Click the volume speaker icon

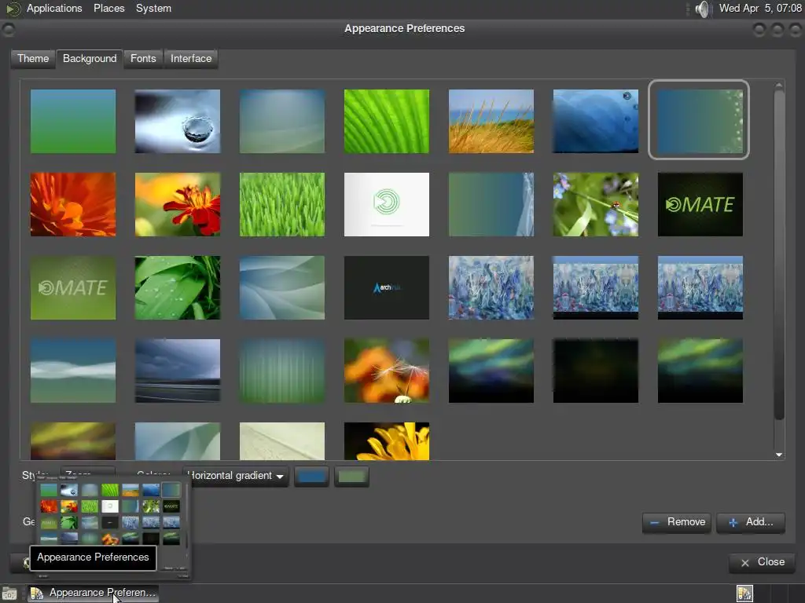coord(702,9)
